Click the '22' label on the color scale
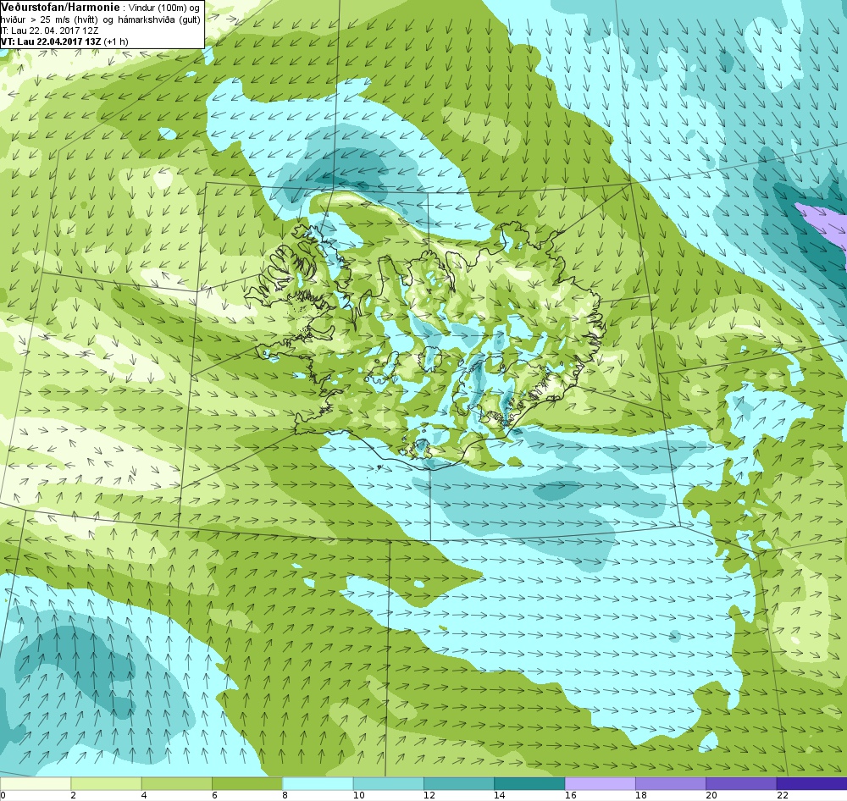This screenshot has height=801, width=847. point(782,795)
